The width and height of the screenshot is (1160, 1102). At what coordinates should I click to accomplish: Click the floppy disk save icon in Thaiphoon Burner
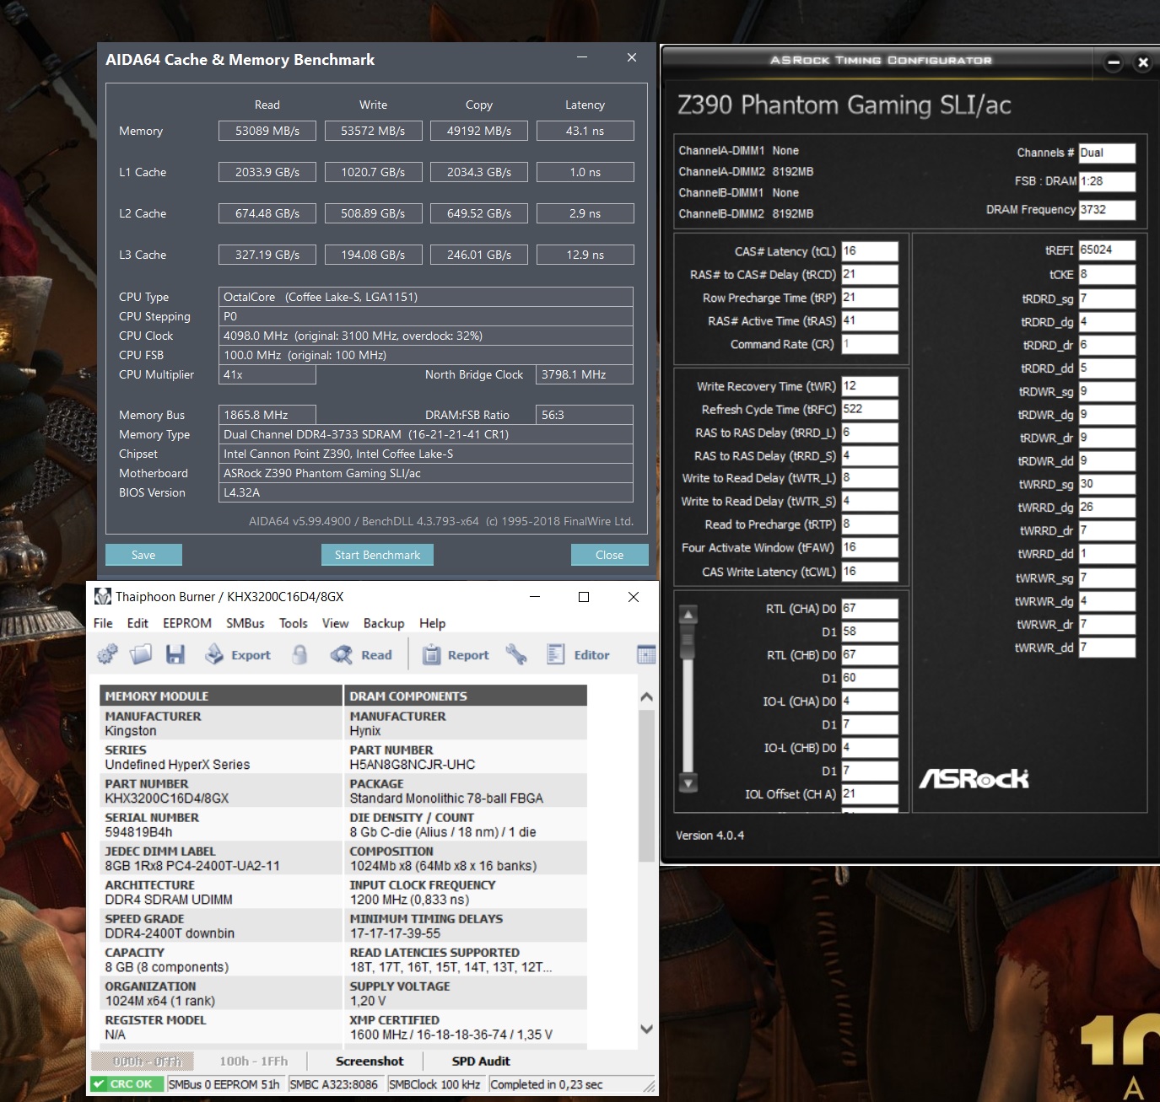pyautogui.click(x=175, y=654)
